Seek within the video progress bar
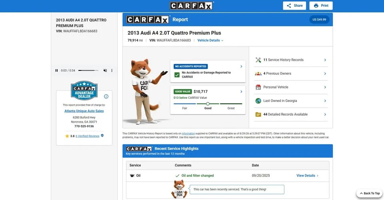384x200 pixels. pos(88,70)
